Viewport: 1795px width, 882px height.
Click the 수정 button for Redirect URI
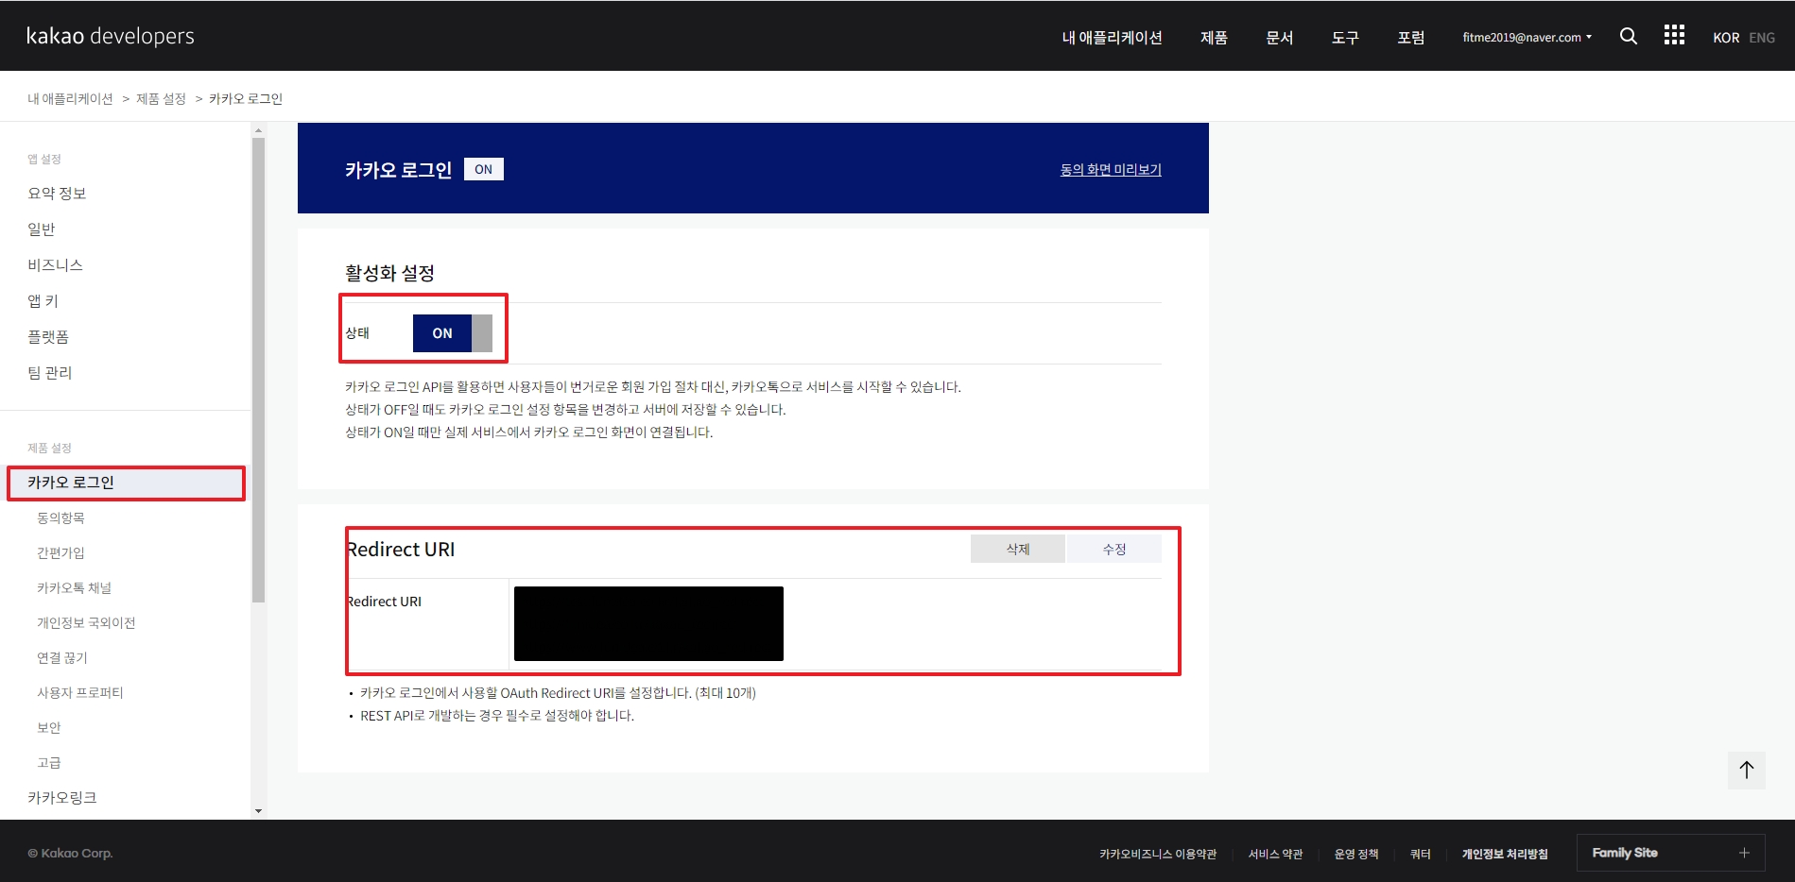click(x=1113, y=549)
